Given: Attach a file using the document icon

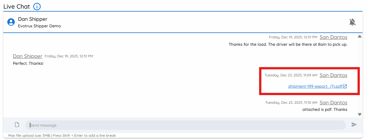Looking at the screenshot, I should pos(17,125).
